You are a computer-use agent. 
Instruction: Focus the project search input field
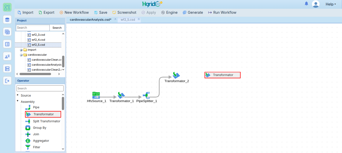click(x=33, y=28)
